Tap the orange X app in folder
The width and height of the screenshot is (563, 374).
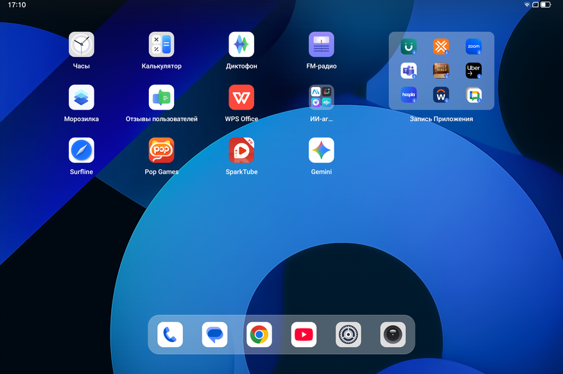pyautogui.click(x=441, y=47)
